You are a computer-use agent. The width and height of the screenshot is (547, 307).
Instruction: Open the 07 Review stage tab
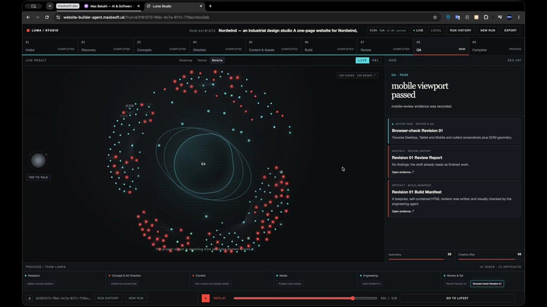point(385,46)
